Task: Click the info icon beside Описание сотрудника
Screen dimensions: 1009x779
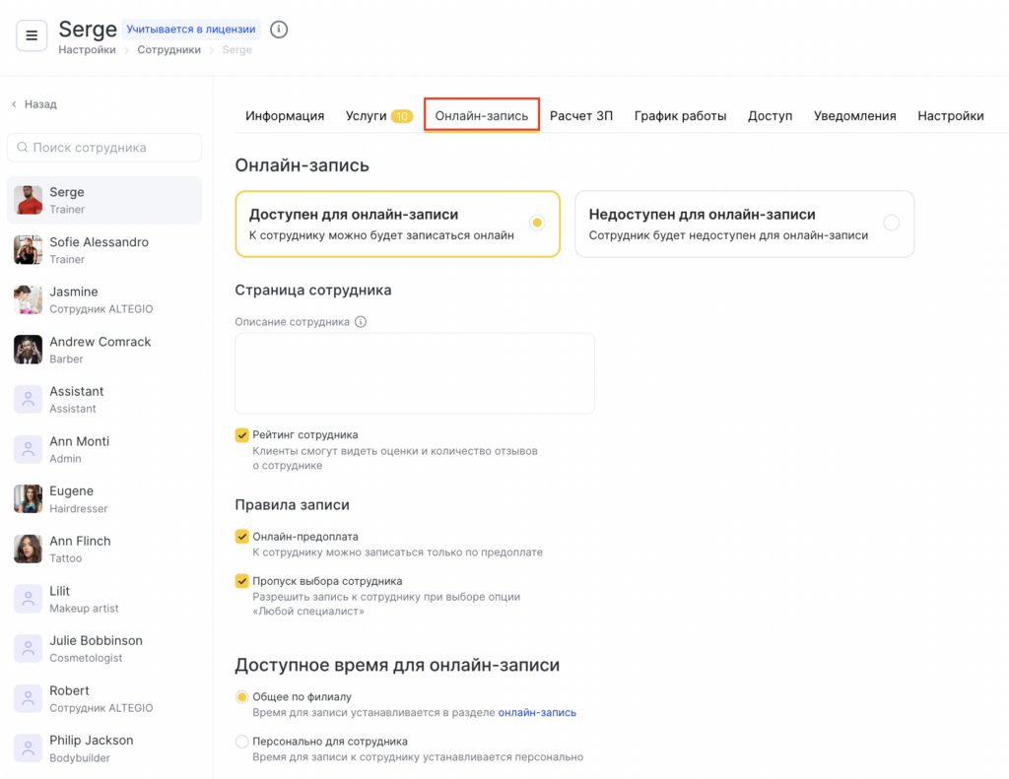Action: [361, 322]
